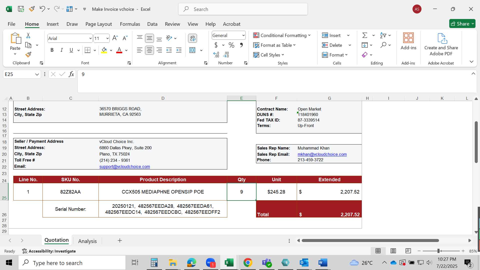The width and height of the screenshot is (480, 270).
Task: Apply Comma Style format
Action: point(241,45)
